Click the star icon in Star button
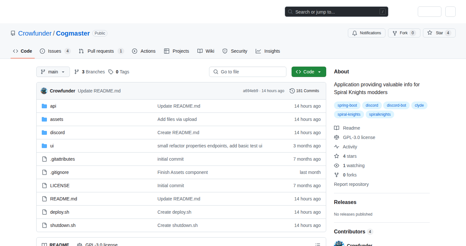 point(430,33)
